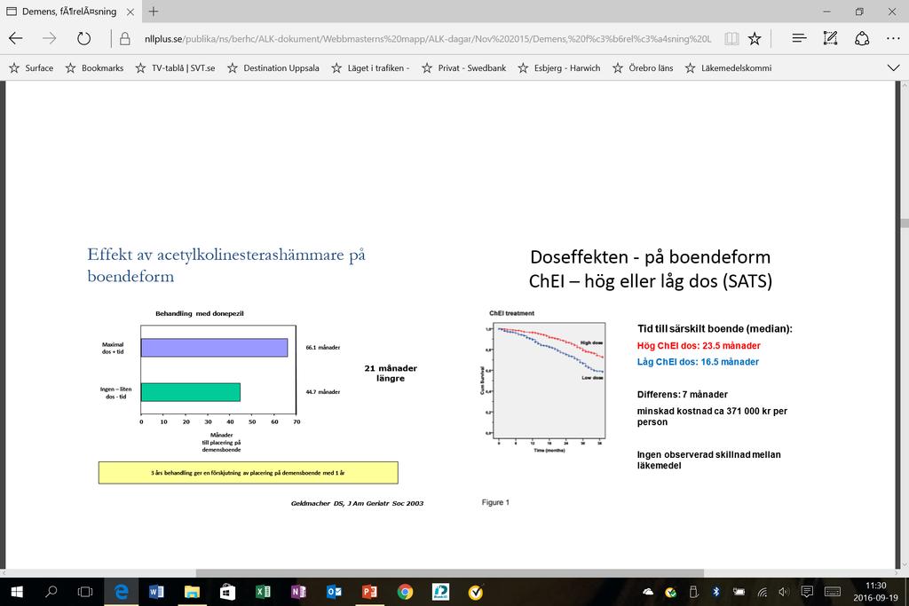
Task: Open the Surface favorite
Action: [x=31, y=67]
